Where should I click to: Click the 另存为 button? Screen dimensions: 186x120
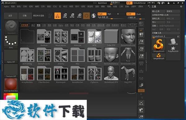[173, 11]
